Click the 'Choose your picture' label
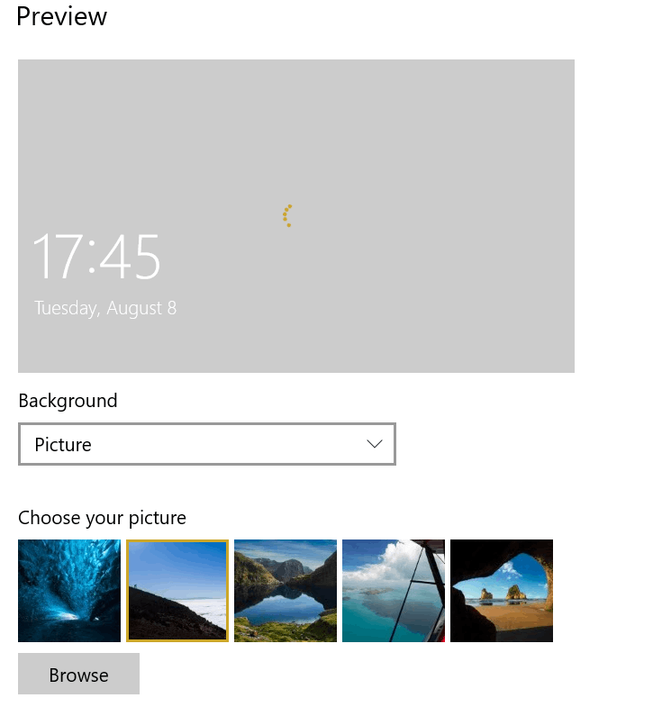The width and height of the screenshot is (653, 707). [x=102, y=518]
